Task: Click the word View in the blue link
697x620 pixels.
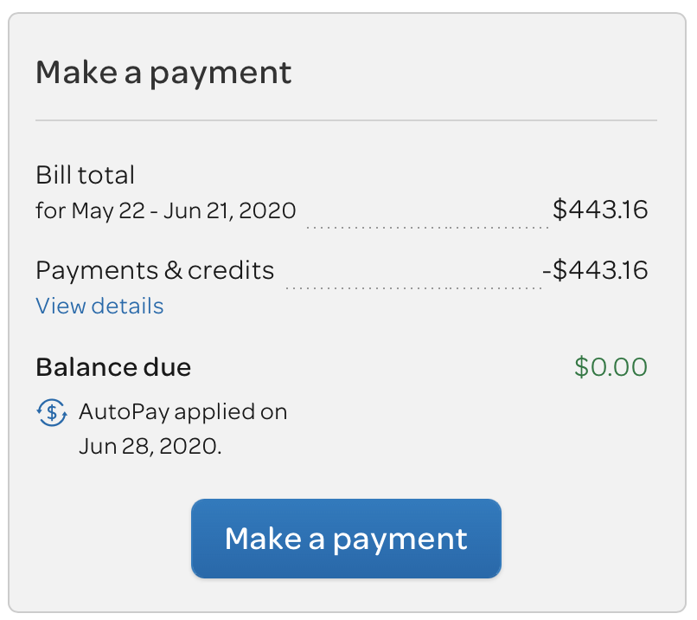Action: click(61, 307)
